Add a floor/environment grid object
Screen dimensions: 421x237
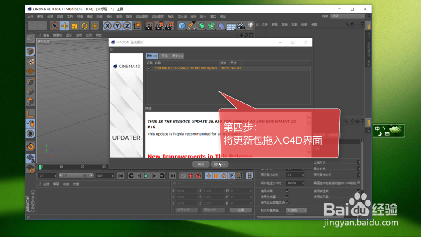231,26
